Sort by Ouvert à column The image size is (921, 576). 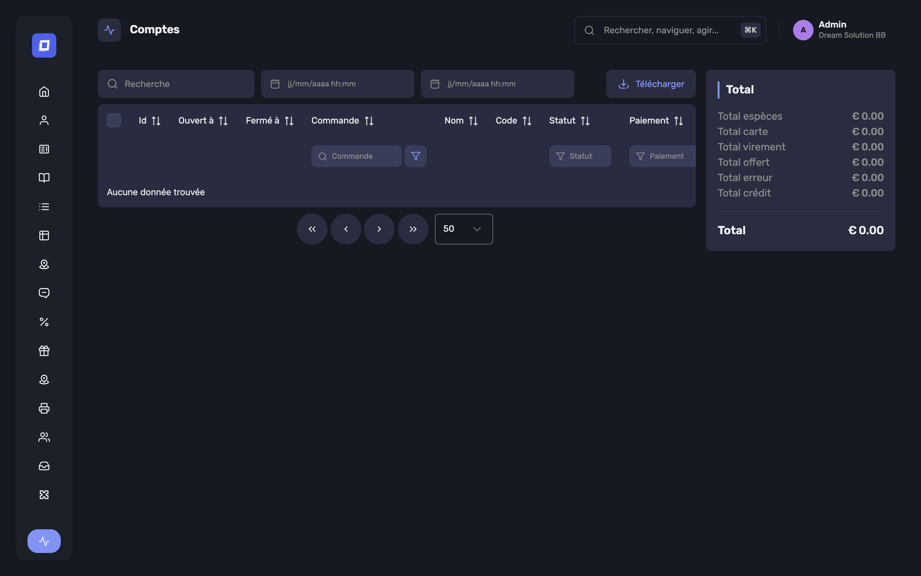(x=203, y=121)
